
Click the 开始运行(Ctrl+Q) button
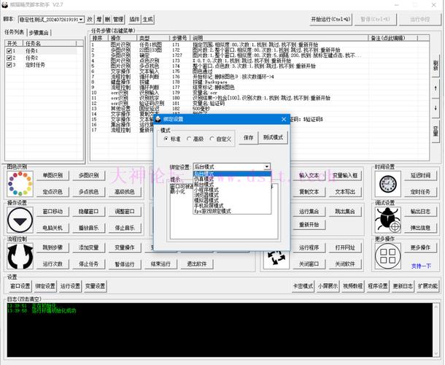tap(330, 19)
